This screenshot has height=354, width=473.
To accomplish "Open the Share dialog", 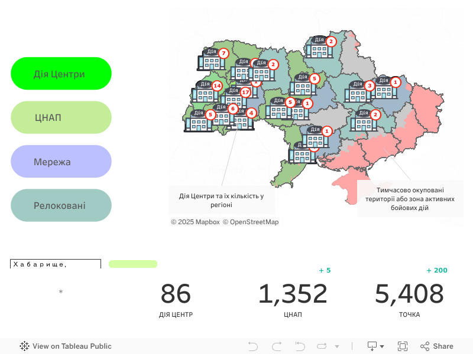I will (x=437, y=346).
